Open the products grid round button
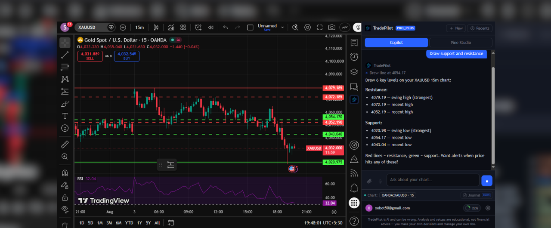551x228 pixels. (354, 203)
